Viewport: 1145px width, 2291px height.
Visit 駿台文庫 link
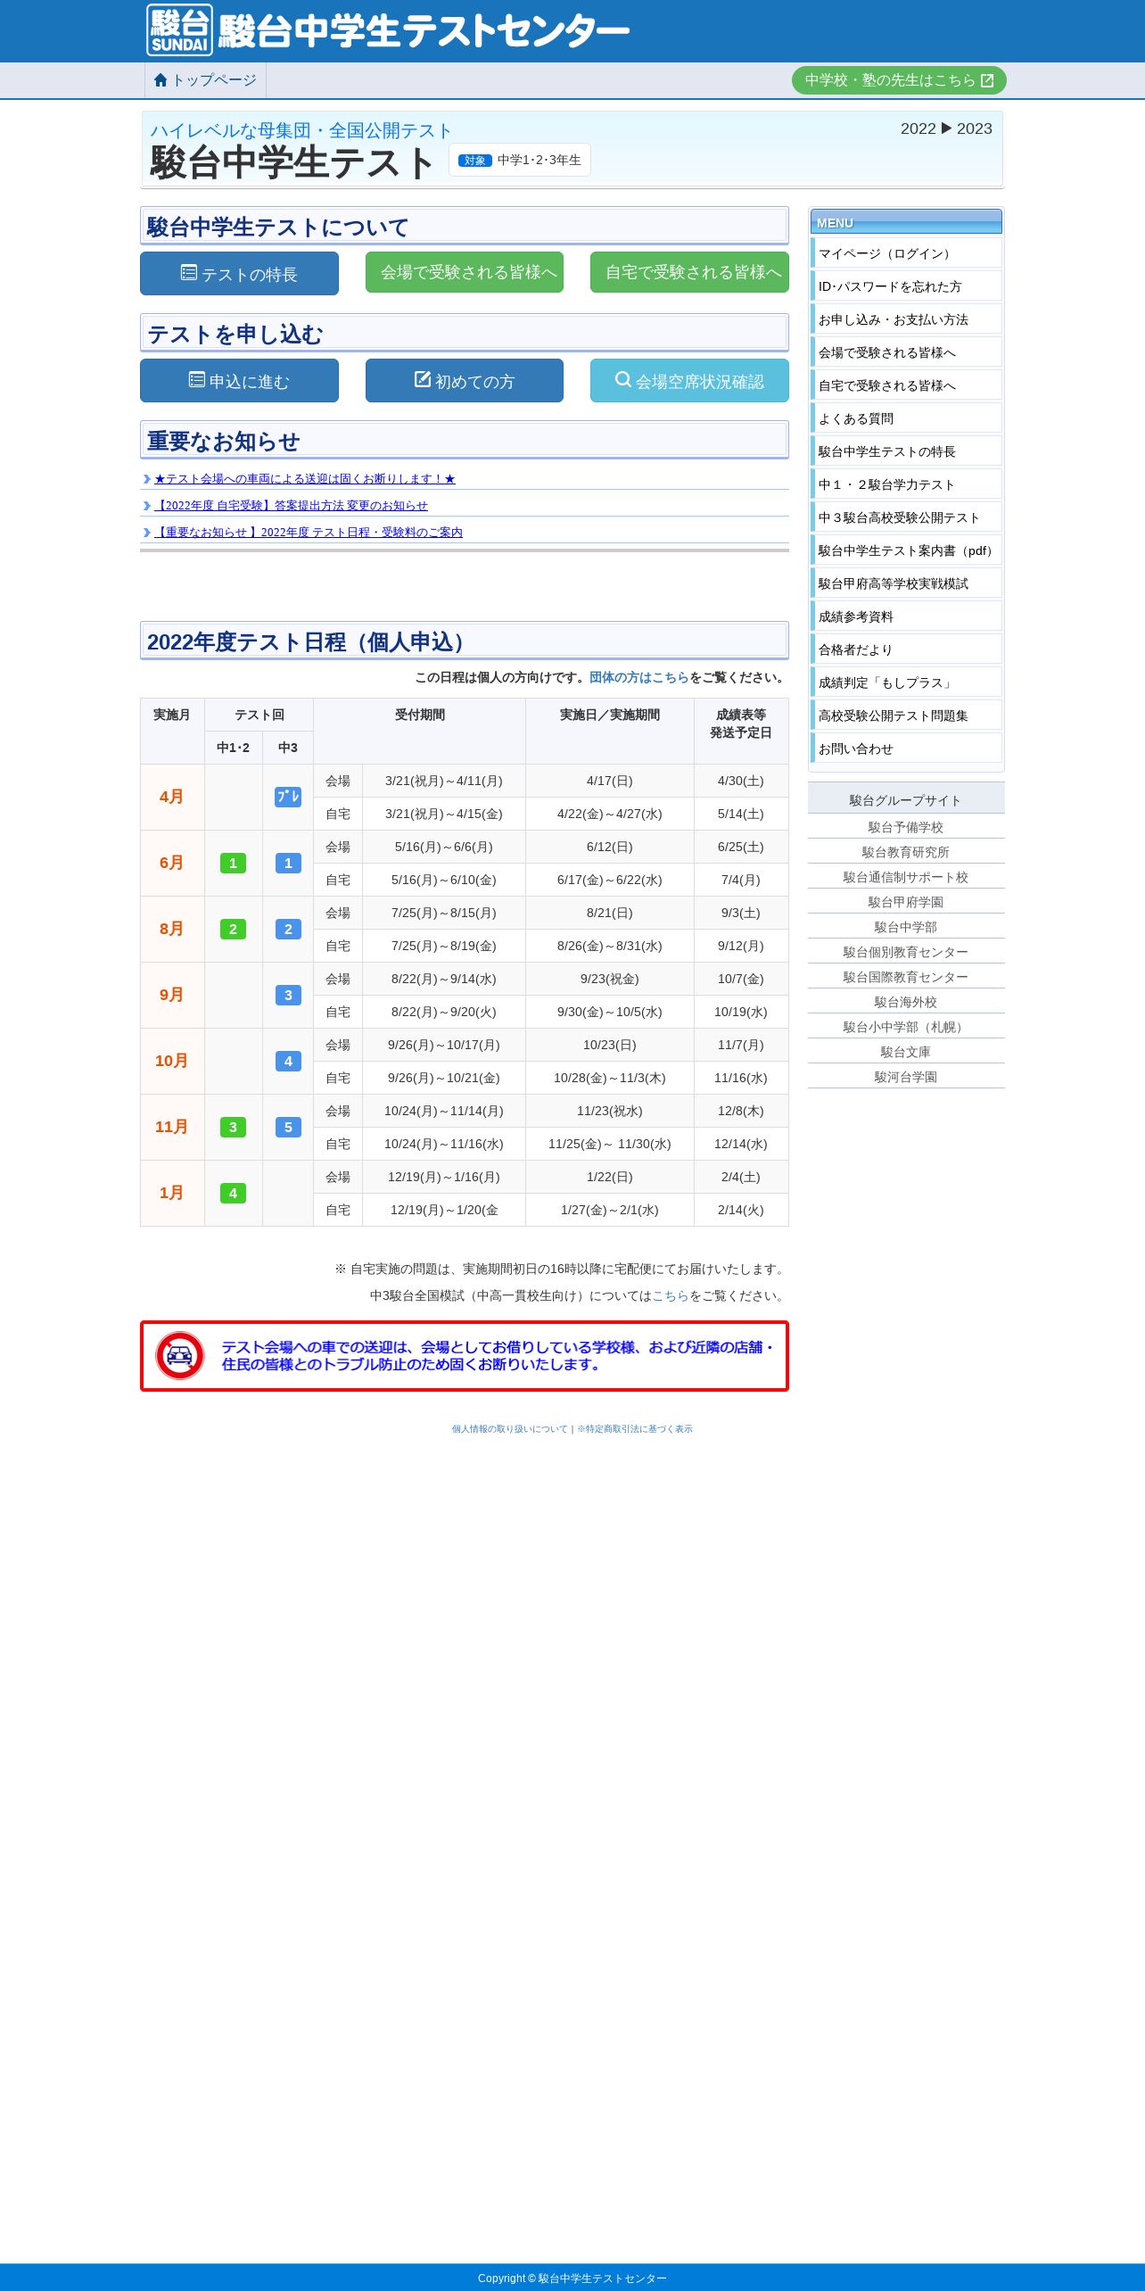(906, 1052)
